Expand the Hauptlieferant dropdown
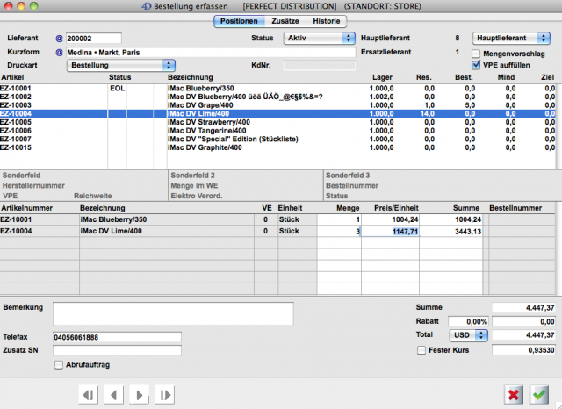The width and height of the screenshot is (562, 409). pos(511,39)
